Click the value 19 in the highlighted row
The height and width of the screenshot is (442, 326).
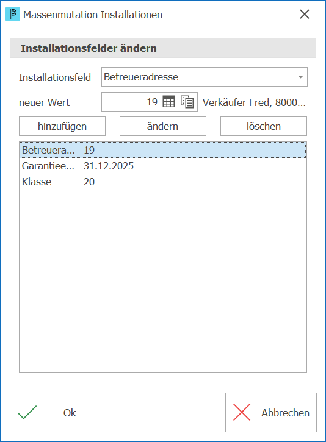[x=89, y=150]
